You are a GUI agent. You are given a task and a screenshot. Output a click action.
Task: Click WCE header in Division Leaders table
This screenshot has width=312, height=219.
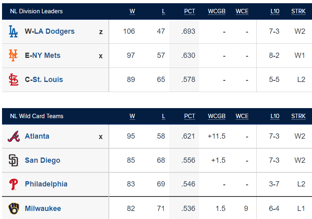pyautogui.click(x=242, y=11)
